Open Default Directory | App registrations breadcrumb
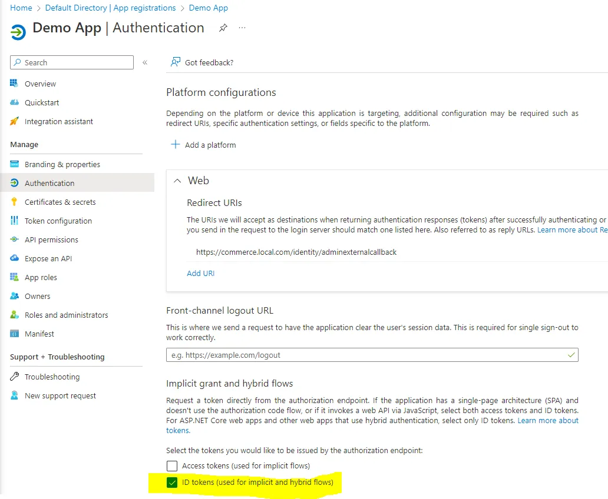 click(110, 8)
